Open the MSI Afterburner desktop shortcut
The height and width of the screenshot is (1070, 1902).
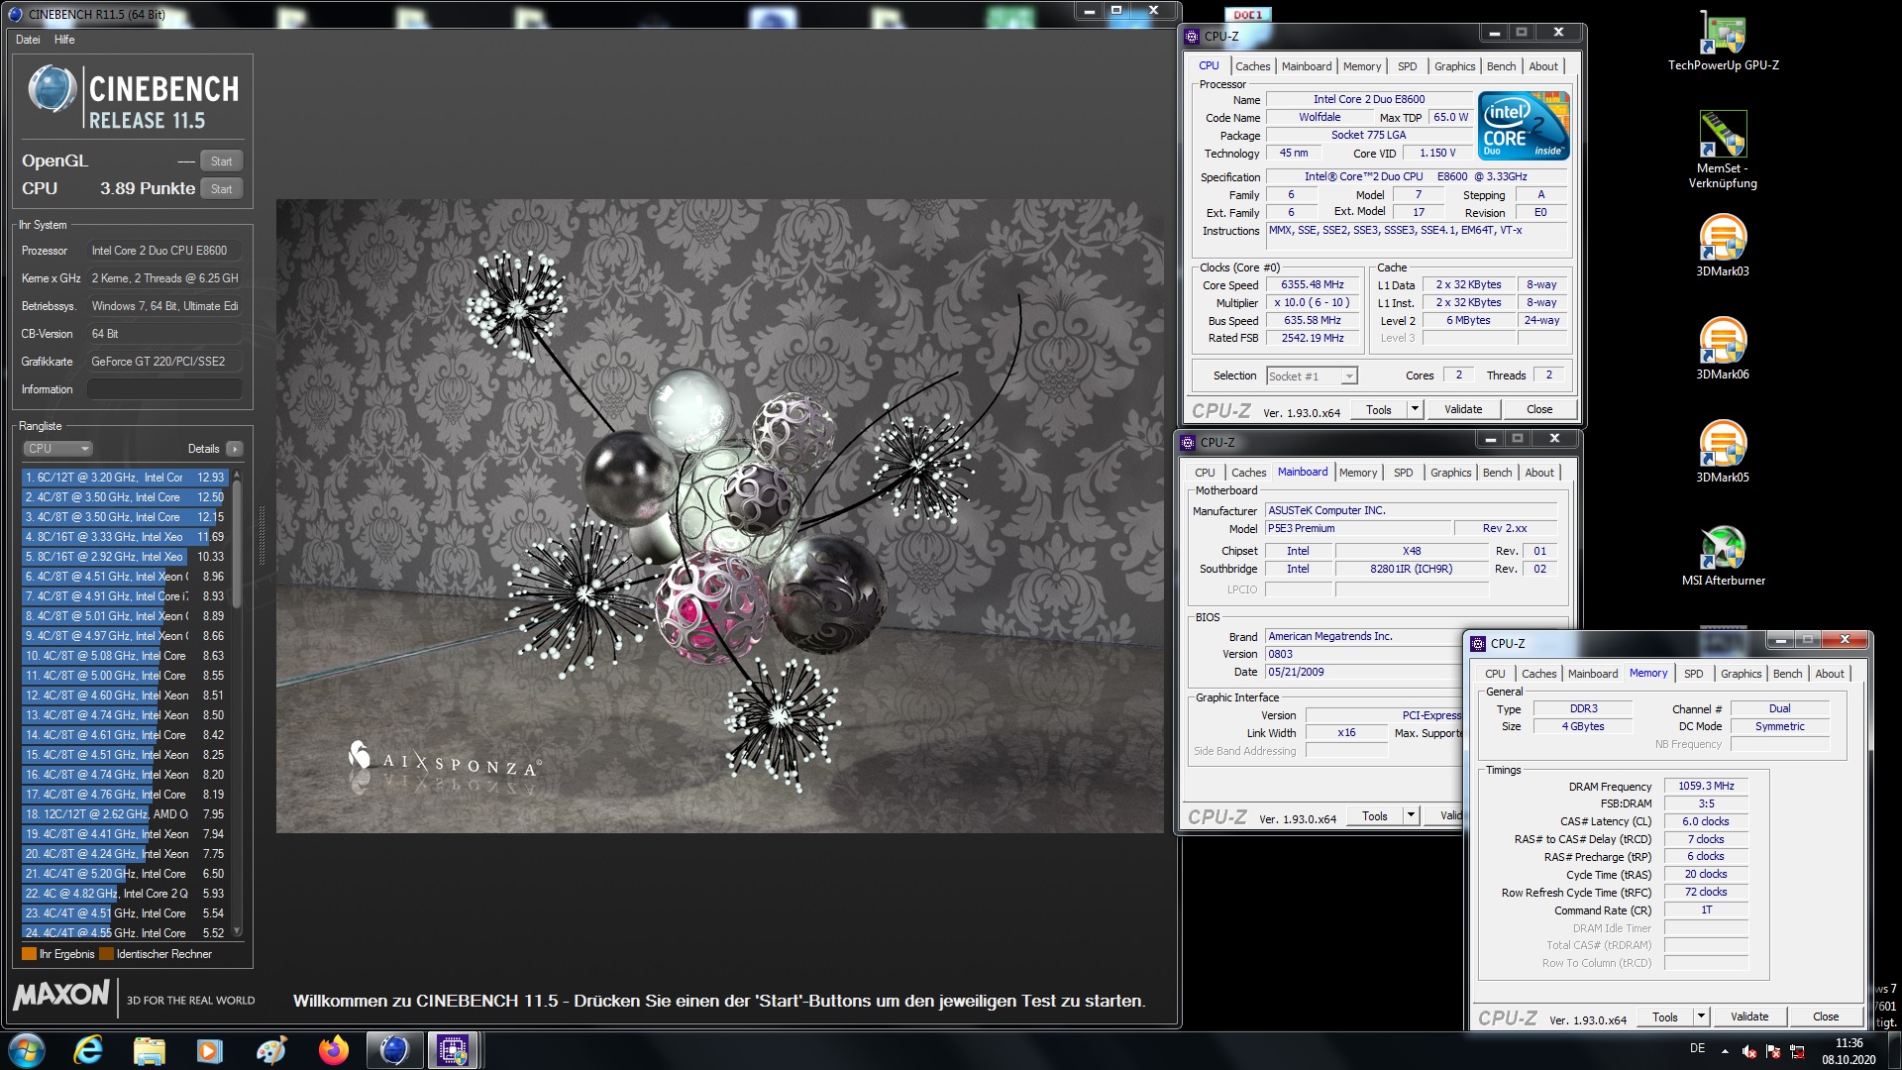coord(1723,555)
